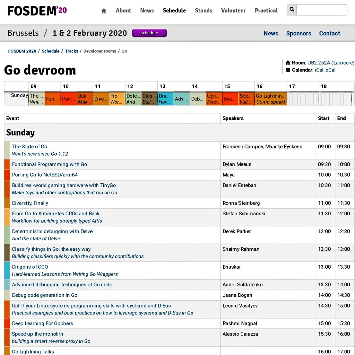Click the 'Upli... Prac...' timeline block

[214, 99]
